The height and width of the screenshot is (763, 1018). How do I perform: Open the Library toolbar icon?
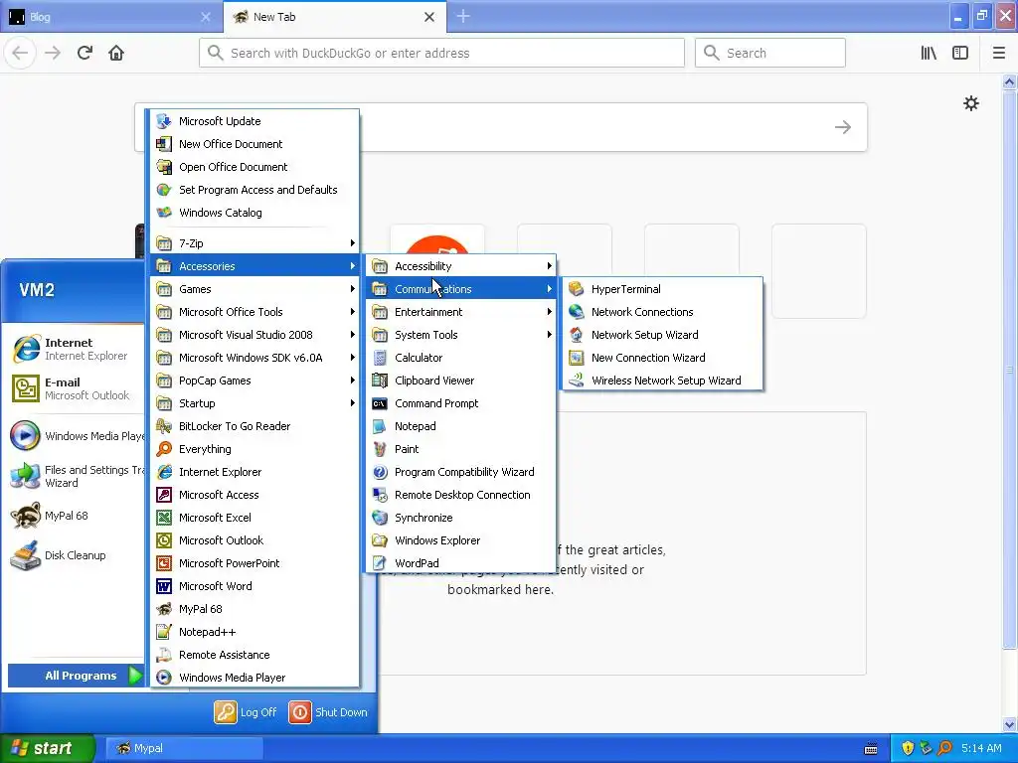tap(929, 53)
